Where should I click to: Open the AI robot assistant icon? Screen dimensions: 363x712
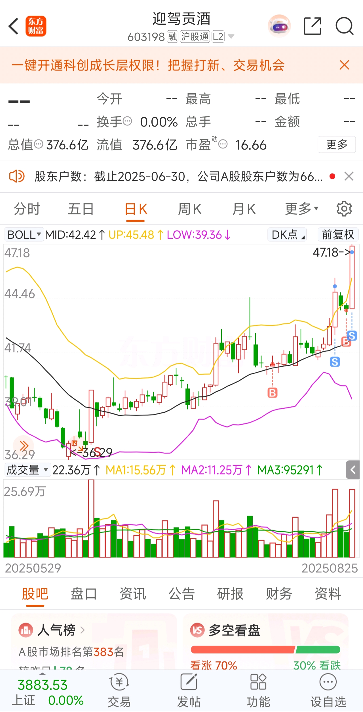[x=279, y=26]
